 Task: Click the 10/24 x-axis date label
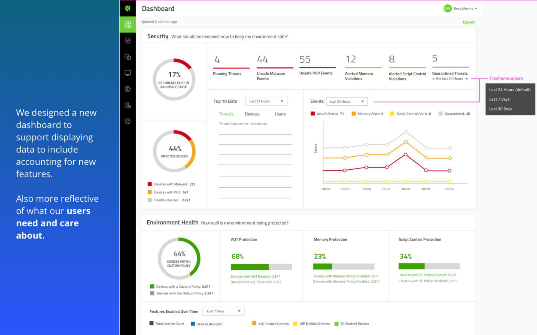point(325,189)
